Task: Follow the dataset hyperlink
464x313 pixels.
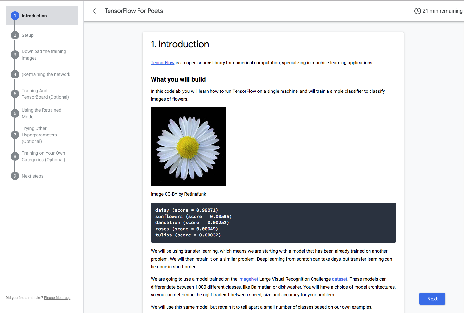Action: pos(340,279)
